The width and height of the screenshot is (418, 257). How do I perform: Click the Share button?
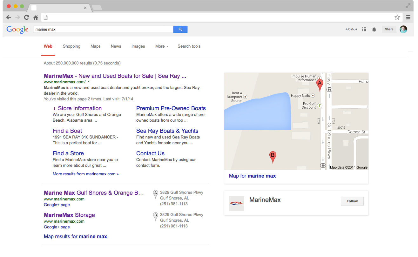[389, 29]
